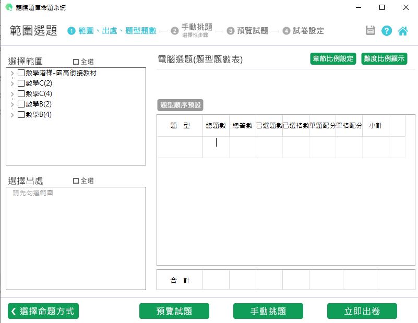Viewport: 418px width, 323px height.
Task: Click the step 2 手動挑題 circle icon
Action: [x=175, y=31]
